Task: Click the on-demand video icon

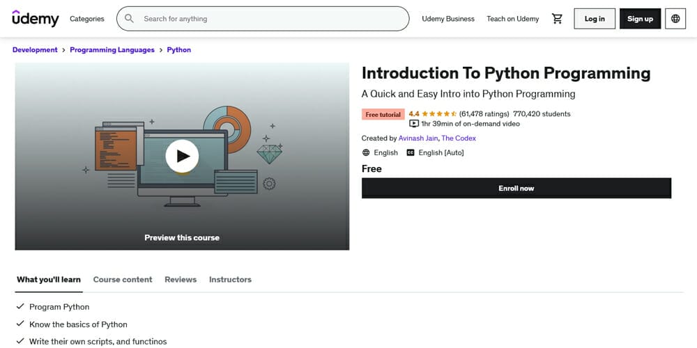Action: coord(414,124)
